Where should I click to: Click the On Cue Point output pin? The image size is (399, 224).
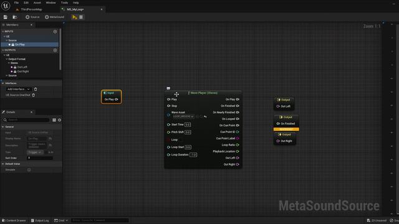238,125
